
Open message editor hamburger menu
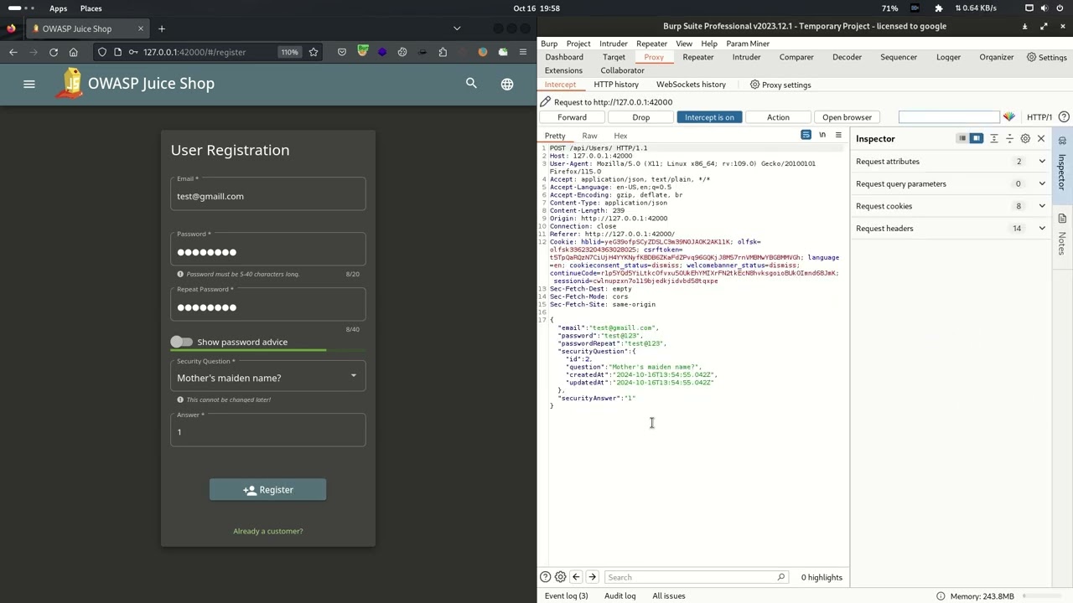[838, 136]
